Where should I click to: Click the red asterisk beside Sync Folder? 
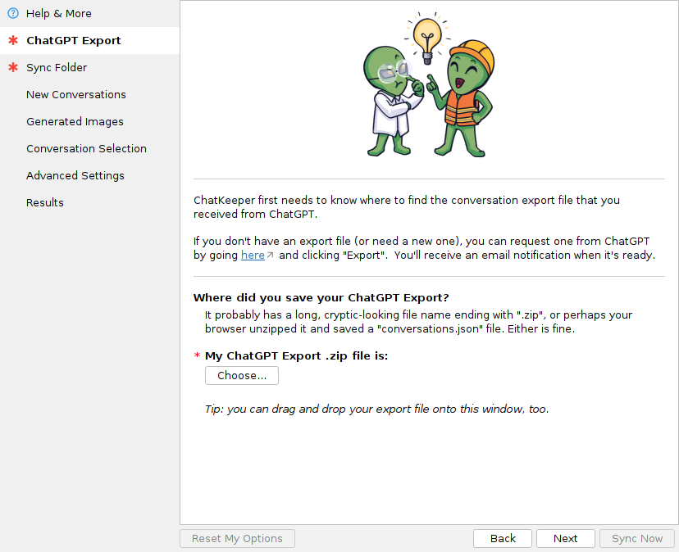tap(12, 67)
